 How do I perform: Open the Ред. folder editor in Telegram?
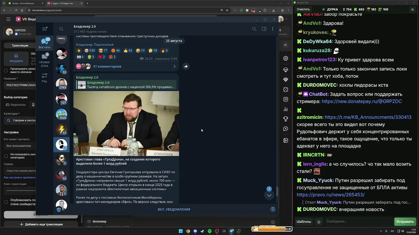click(45, 77)
